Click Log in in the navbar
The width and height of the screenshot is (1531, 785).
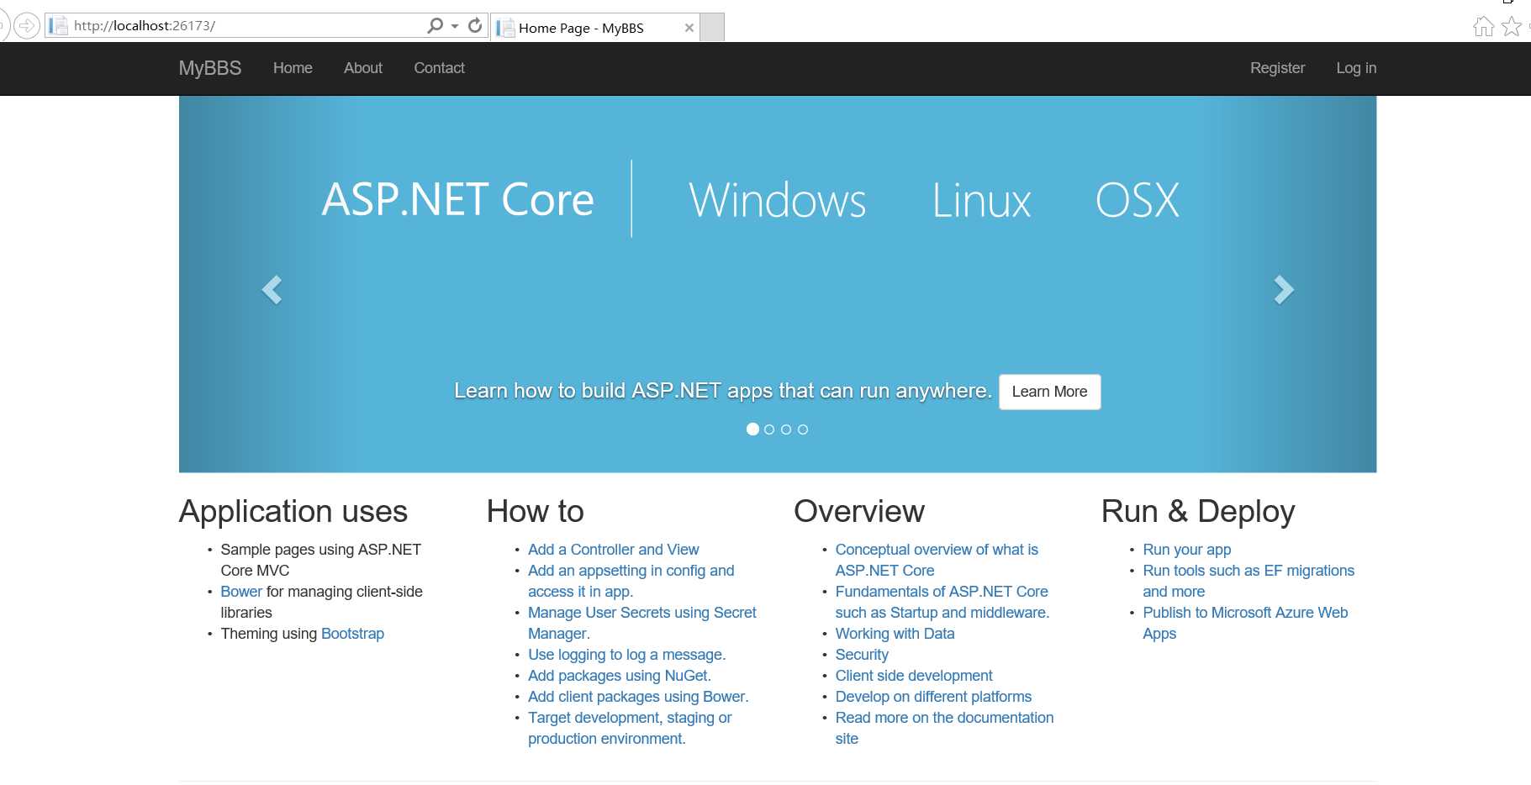(1356, 68)
